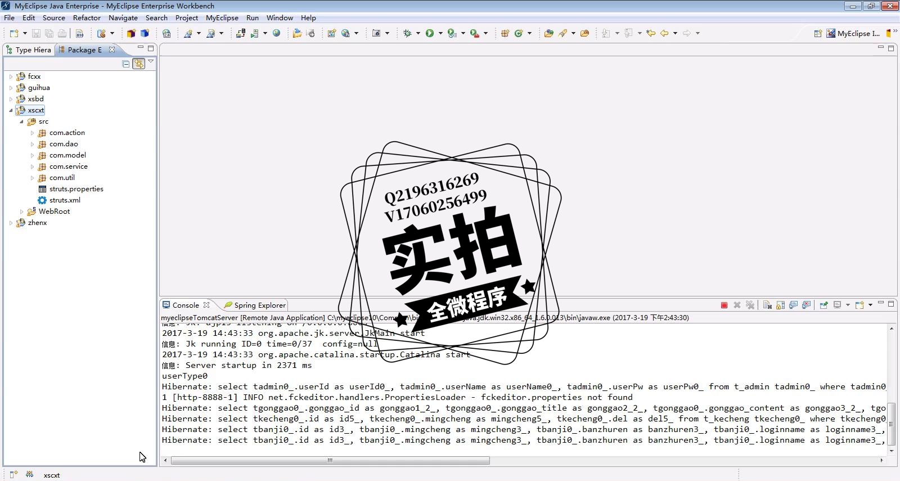The image size is (900, 481).
Task: Select the com.service package
Action: click(x=62, y=167)
